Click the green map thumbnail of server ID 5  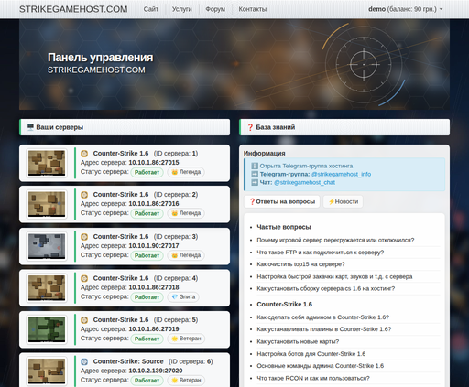(x=47, y=329)
